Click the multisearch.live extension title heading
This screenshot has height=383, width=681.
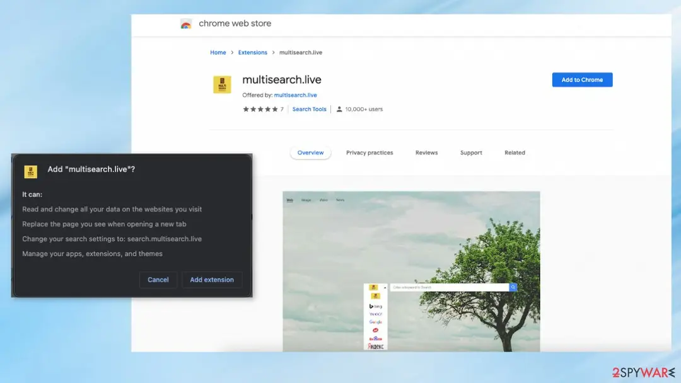point(282,80)
